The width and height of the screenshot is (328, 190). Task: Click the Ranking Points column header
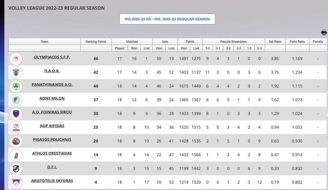[96, 42]
